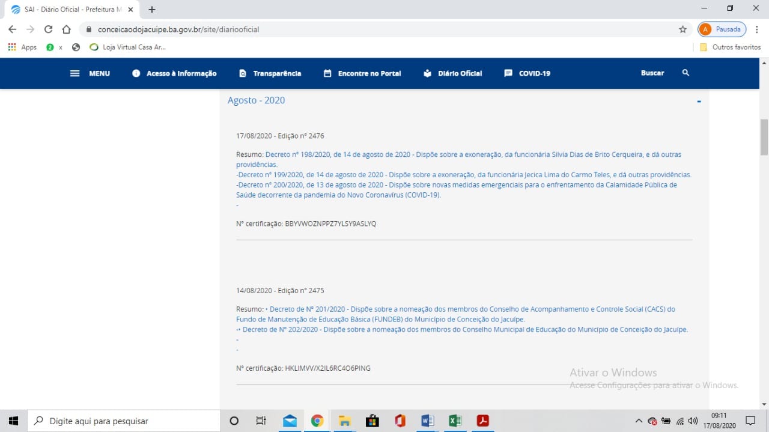Click certification code BBYVWOZNPPZ7YLSY9ASLYQ
The height and width of the screenshot is (432, 769).
(330, 224)
